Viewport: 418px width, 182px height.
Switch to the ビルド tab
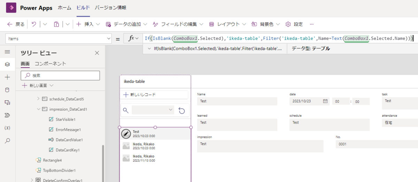click(x=83, y=8)
